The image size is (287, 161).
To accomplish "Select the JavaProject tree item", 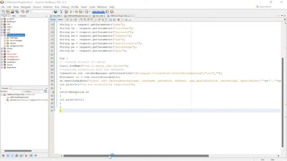I will tap(11, 62).
